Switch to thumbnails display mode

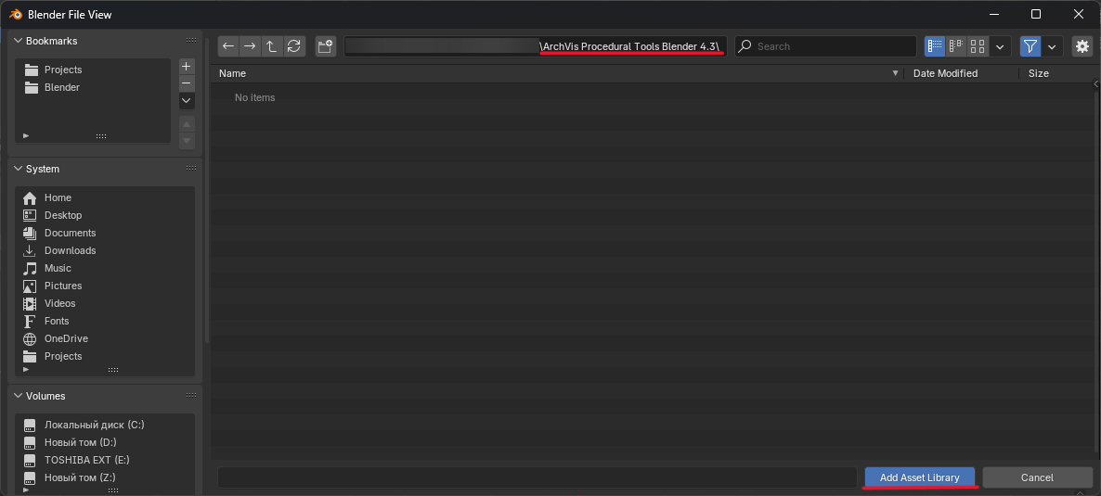978,46
